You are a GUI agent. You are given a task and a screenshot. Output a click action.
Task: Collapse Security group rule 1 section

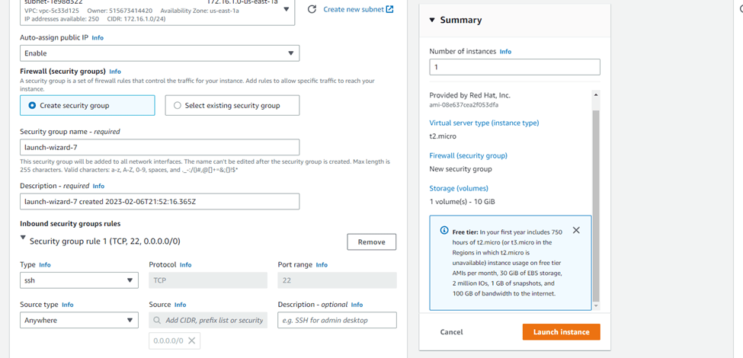(x=23, y=238)
